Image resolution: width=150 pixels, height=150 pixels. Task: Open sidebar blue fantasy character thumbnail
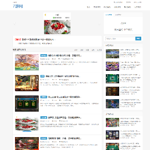coord(112,104)
